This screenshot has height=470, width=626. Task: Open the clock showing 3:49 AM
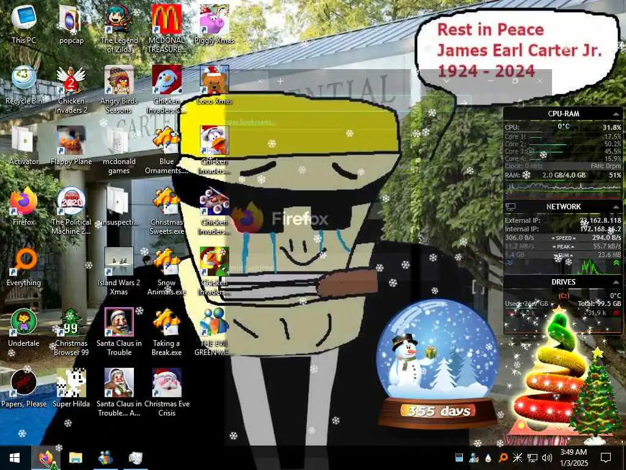573,458
